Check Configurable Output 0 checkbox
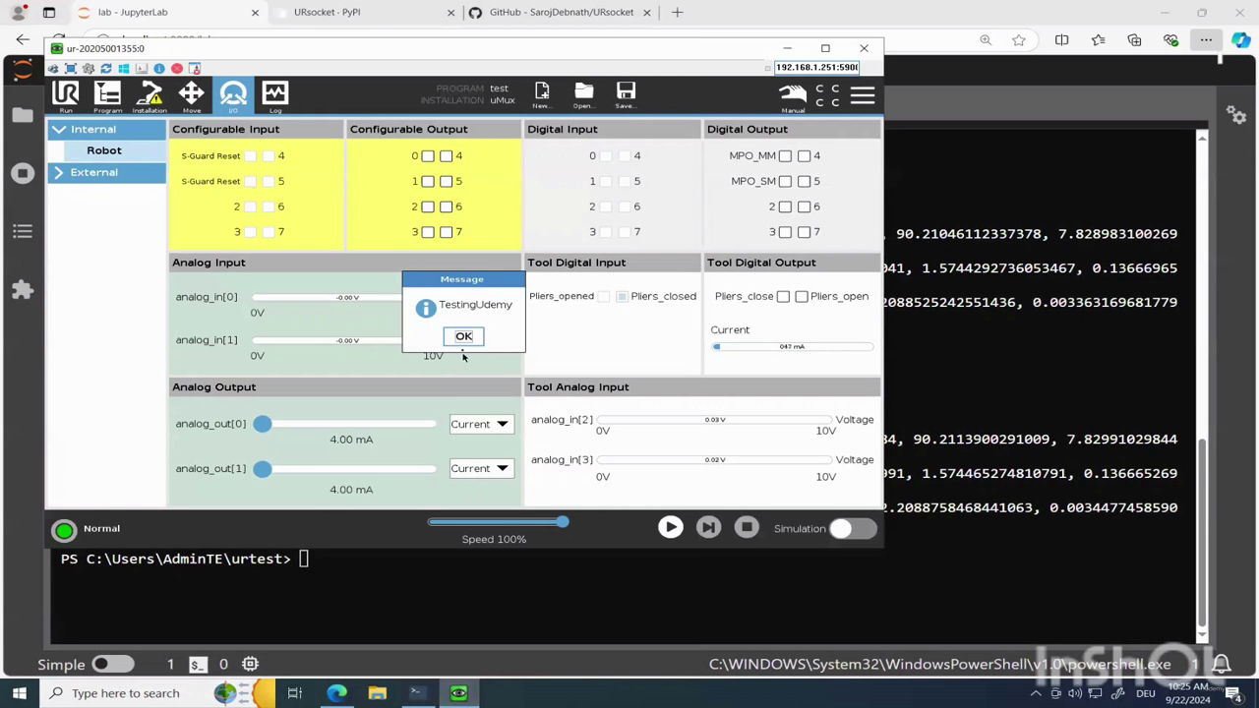 pyautogui.click(x=428, y=155)
